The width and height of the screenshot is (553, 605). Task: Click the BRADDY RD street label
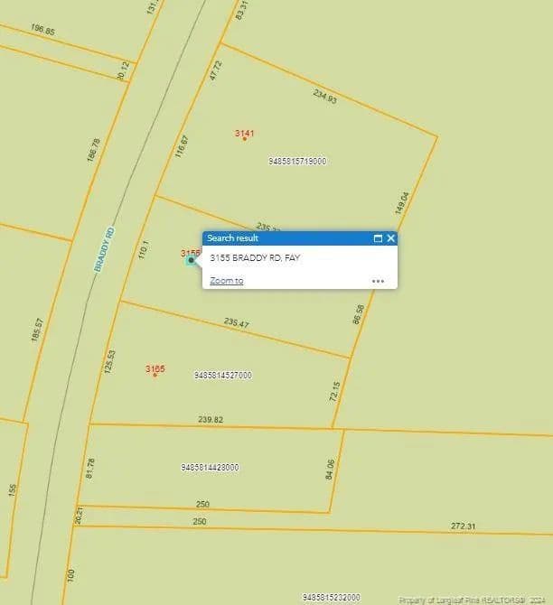105,250
